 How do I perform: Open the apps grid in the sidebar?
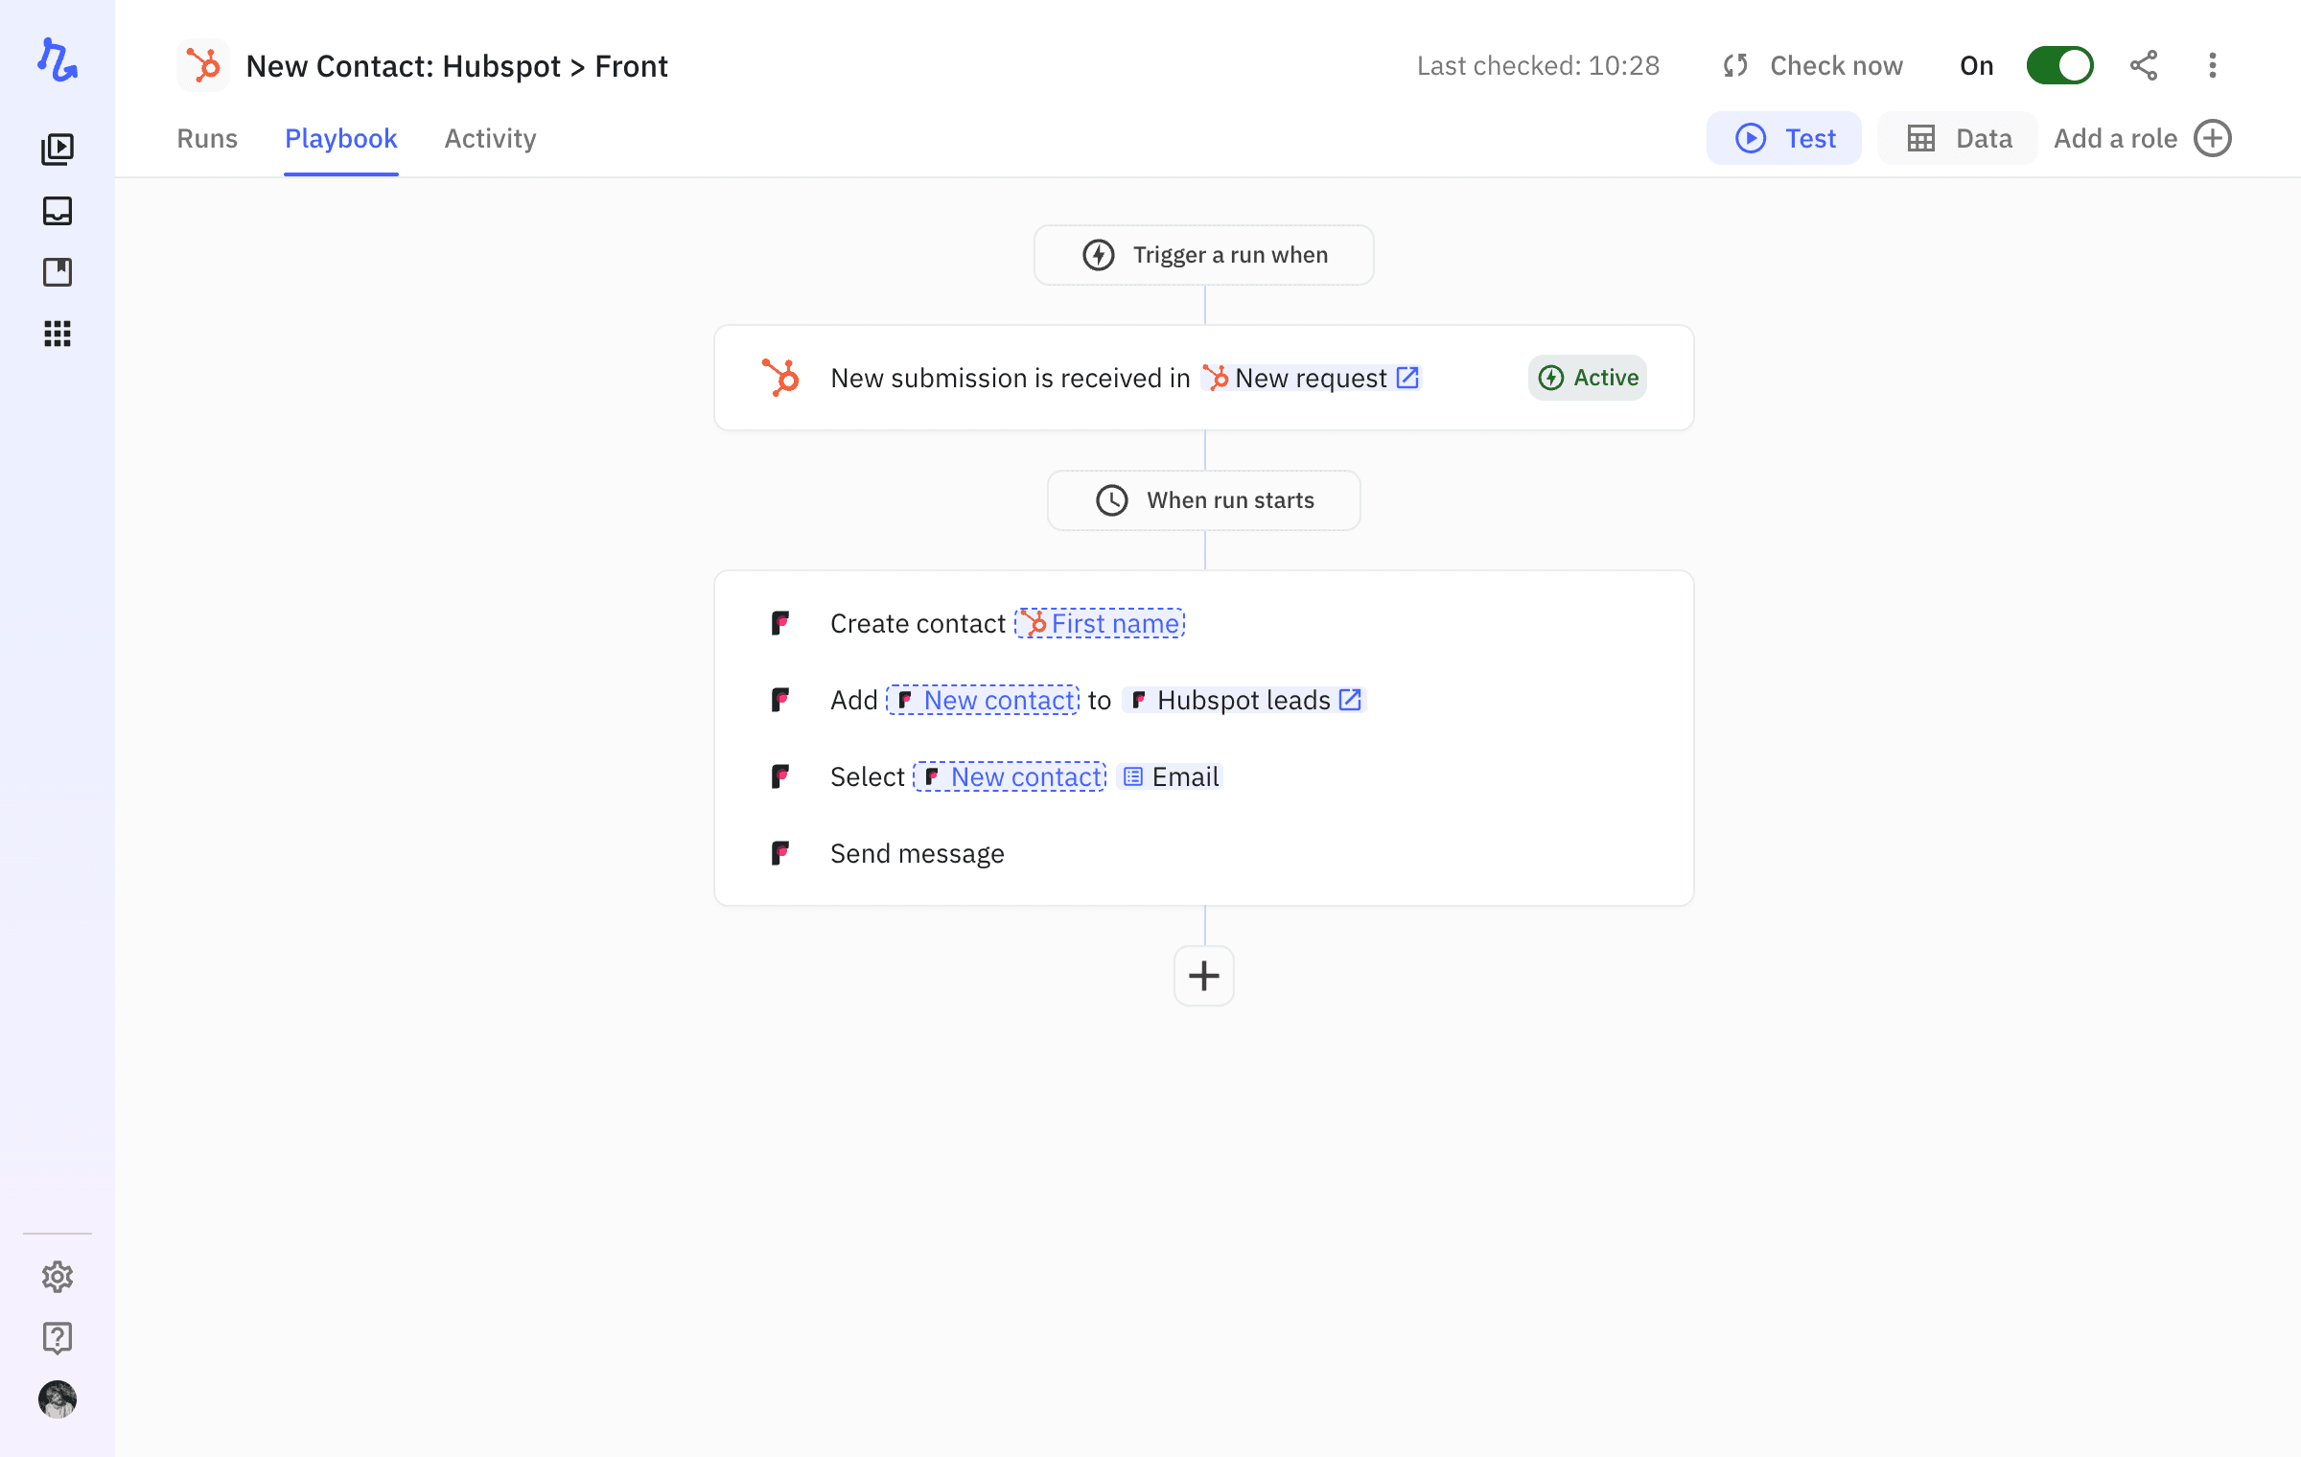[58, 334]
